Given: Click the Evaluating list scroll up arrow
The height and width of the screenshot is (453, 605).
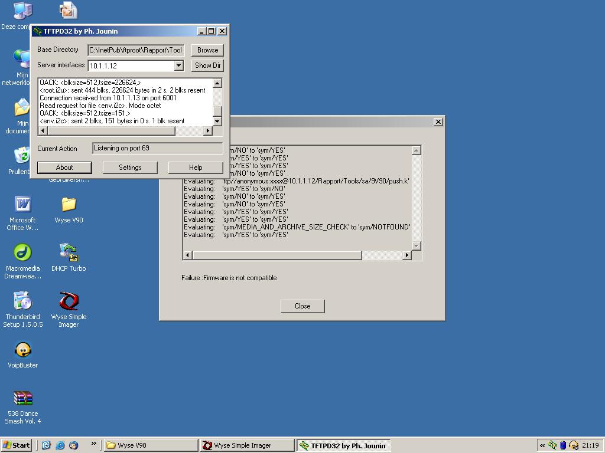Looking at the screenshot, I should (x=417, y=150).
